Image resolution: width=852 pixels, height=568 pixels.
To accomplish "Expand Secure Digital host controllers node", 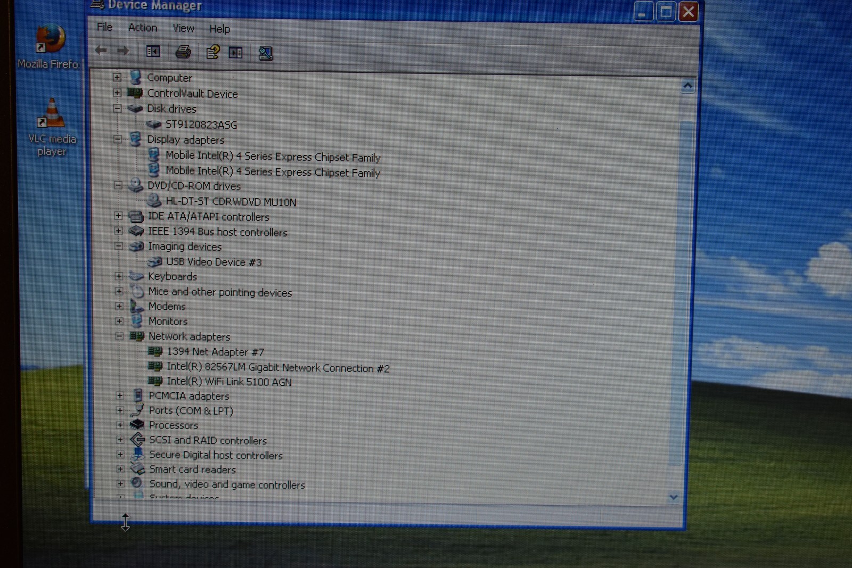I will tap(120, 454).
